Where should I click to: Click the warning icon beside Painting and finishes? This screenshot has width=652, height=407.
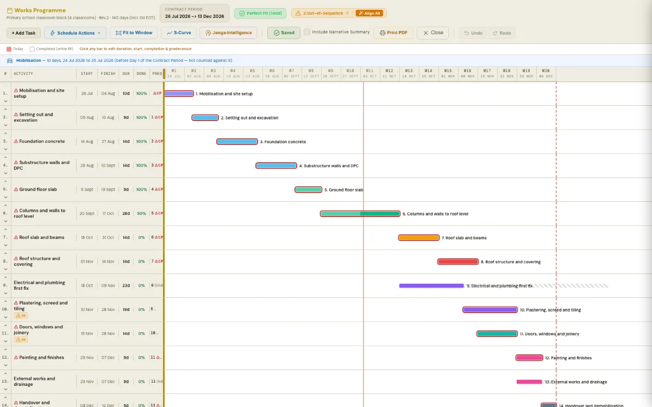[x=16, y=358]
